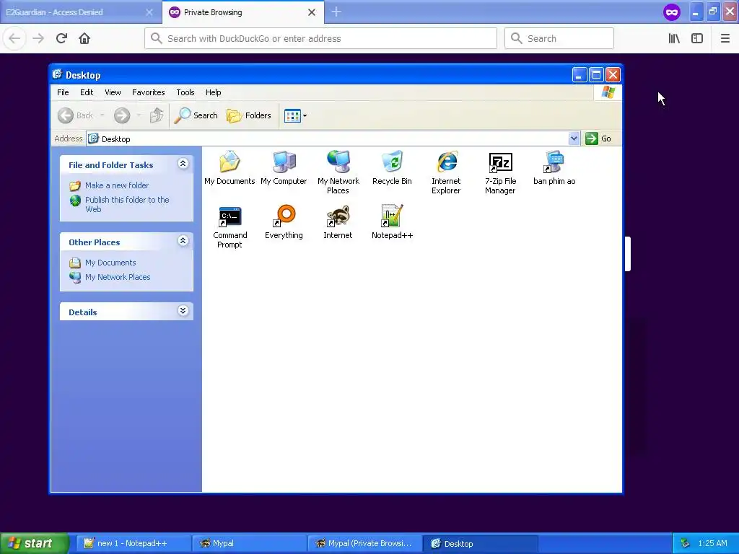The width and height of the screenshot is (739, 554).
Task: Select the Internet raccoon shortcut
Action: [338, 222]
